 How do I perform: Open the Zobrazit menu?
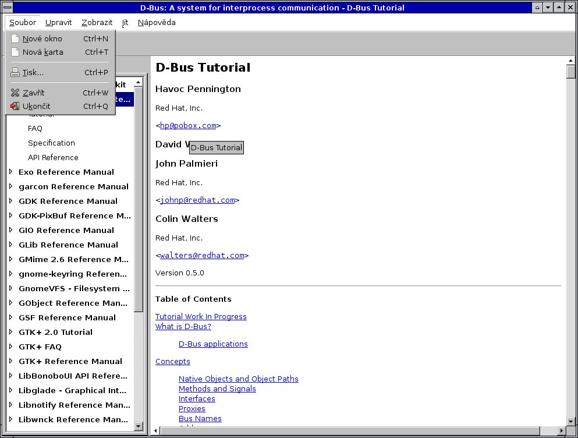point(97,23)
